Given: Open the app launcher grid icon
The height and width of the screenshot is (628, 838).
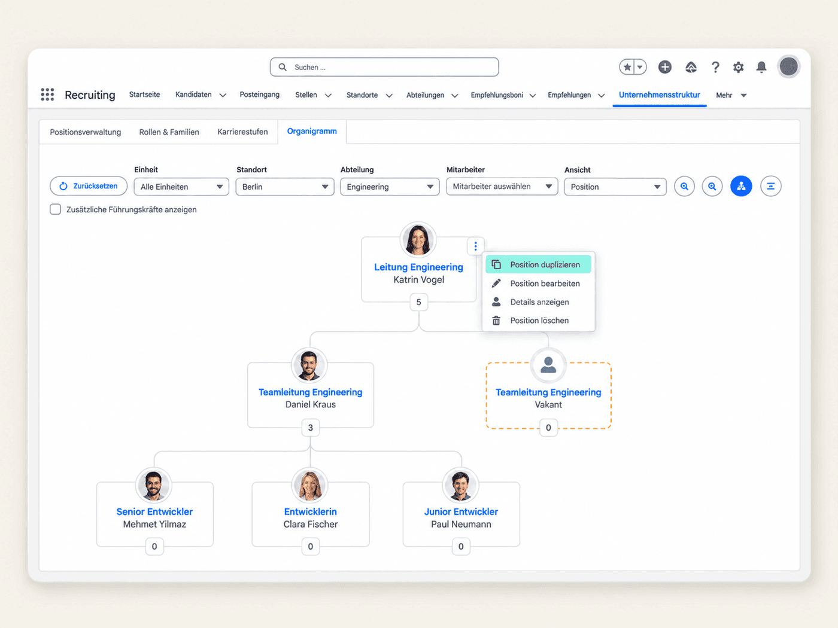Looking at the screenshot, I should pyautogui.click(x=47, y=94).
